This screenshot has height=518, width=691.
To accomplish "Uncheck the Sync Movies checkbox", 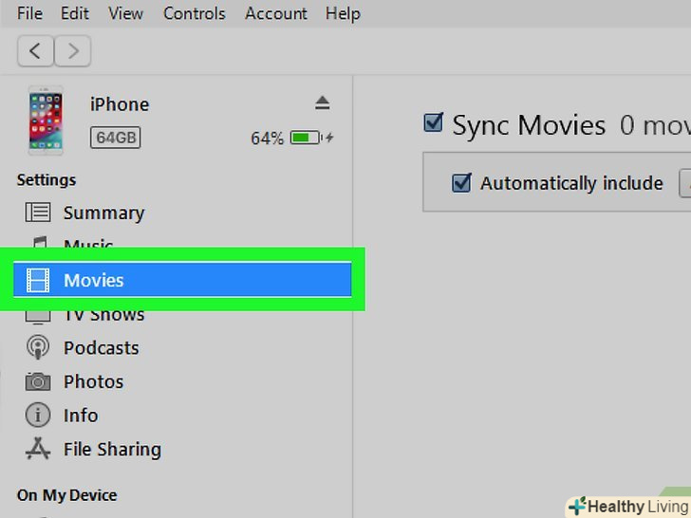I will pos(434,123).
